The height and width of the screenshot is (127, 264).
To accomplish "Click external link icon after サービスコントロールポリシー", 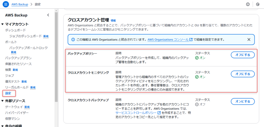I will point(159,113).
